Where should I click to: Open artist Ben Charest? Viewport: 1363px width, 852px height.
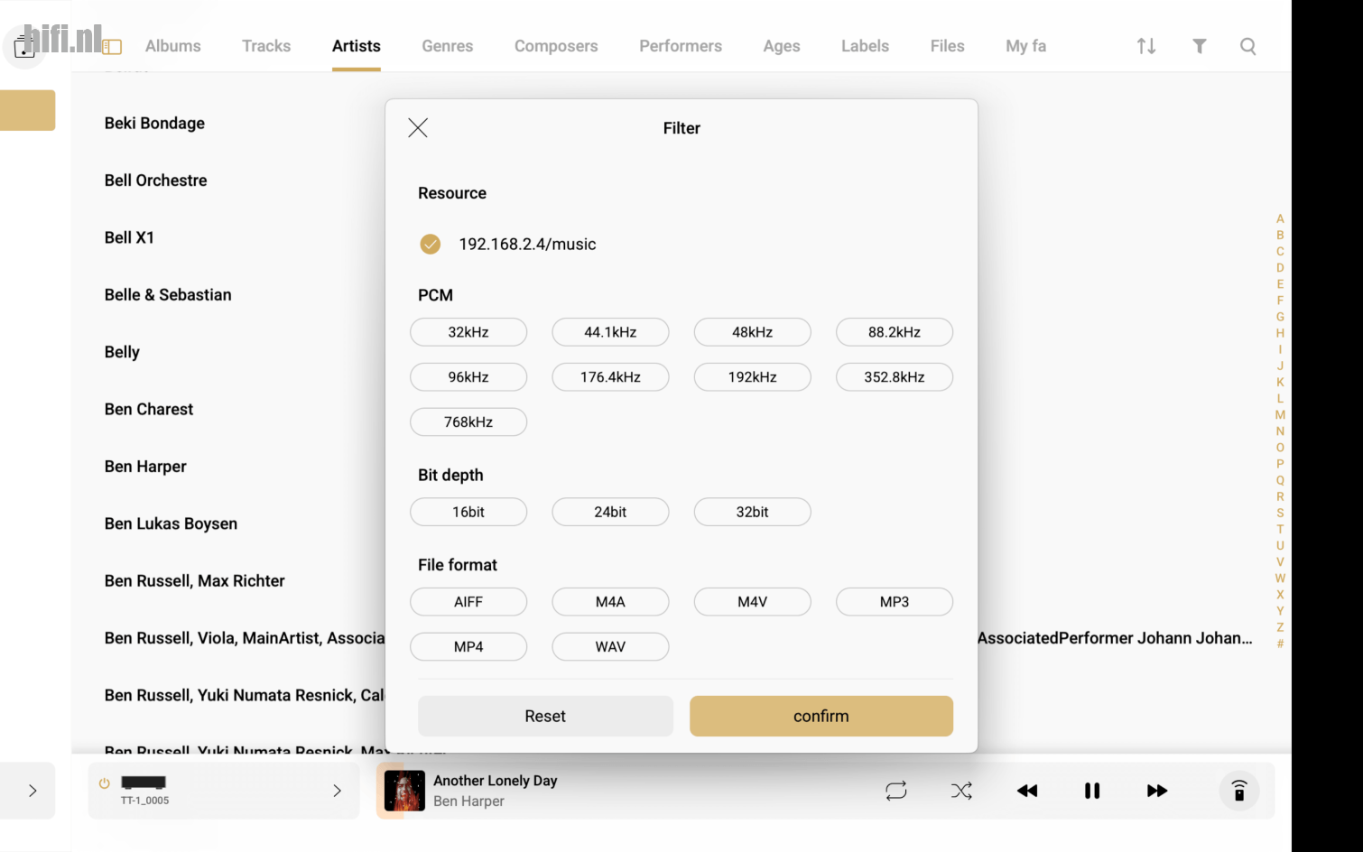pos(149,410)
